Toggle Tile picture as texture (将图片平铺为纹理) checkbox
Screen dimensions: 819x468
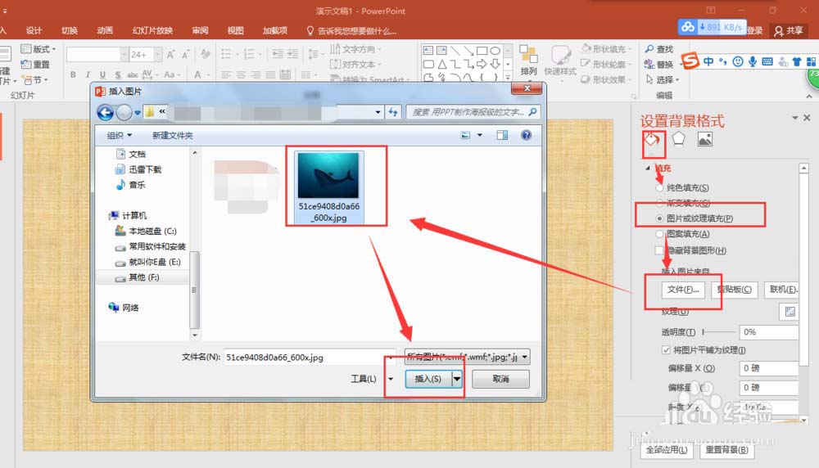[x=665, y=349]
